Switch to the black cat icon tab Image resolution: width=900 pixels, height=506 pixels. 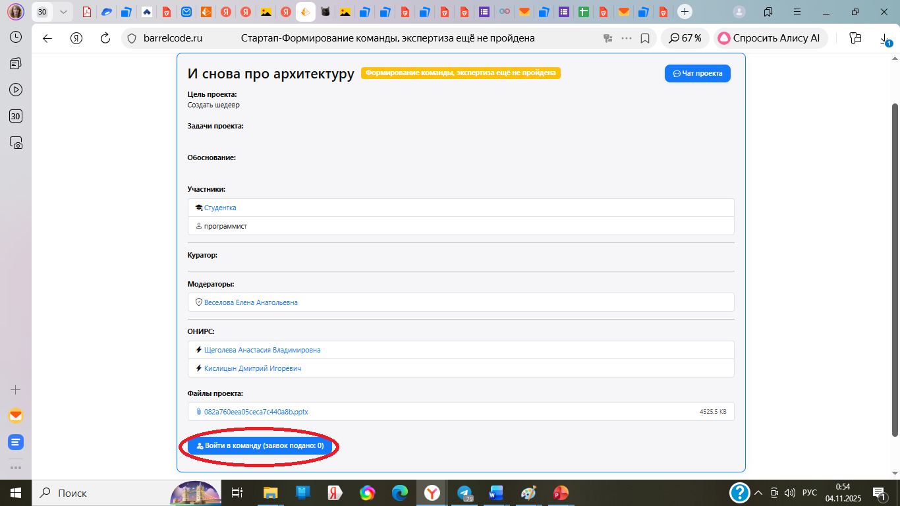(325, 12)
